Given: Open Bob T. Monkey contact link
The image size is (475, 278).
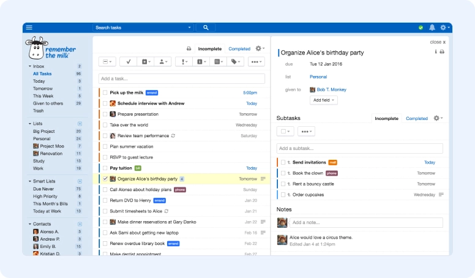Looking at the screenshot, I should click(x=331, y=89).
